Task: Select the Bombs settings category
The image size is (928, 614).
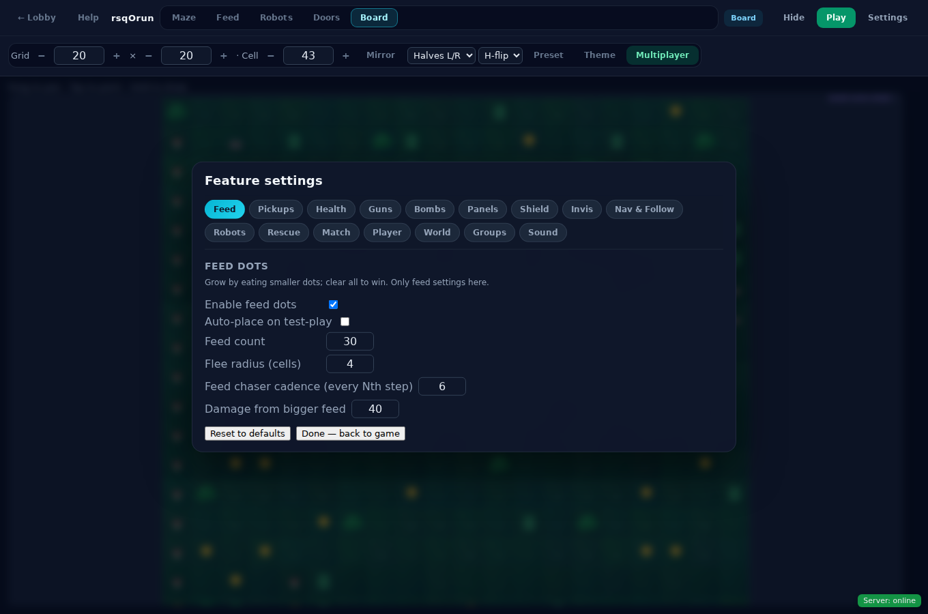Action: click(x=430, y=209)
